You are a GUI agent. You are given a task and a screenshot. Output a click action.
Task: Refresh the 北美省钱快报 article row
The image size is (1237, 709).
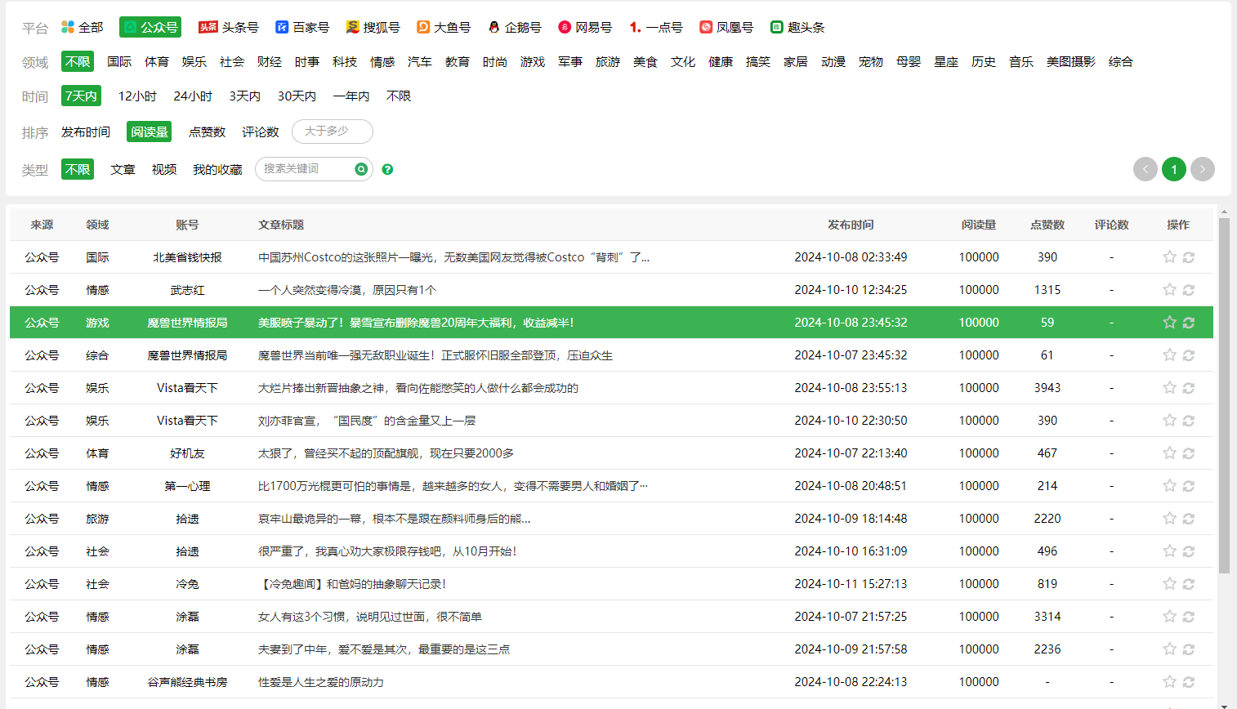click(1189, 257)
